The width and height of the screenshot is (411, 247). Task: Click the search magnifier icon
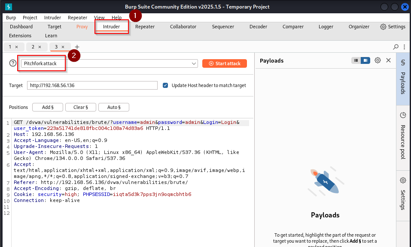coord(396,47)
